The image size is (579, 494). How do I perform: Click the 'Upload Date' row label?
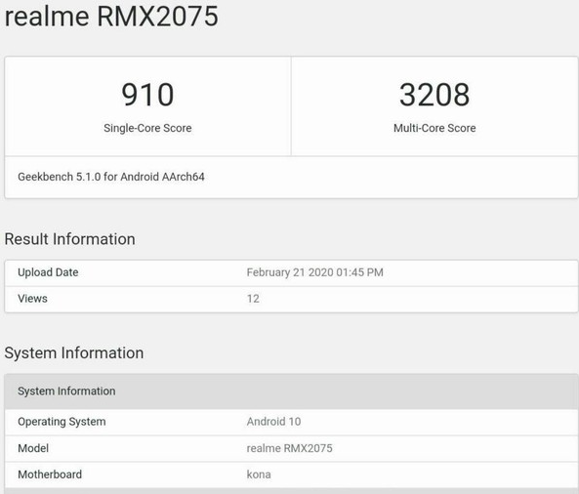tap(48, 272)
